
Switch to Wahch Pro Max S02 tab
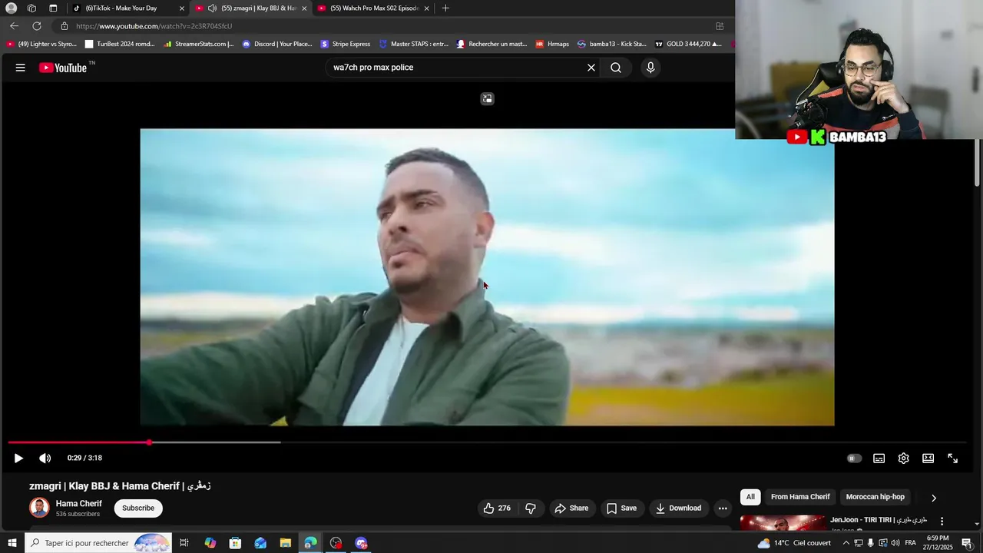[x=375, y=8]
